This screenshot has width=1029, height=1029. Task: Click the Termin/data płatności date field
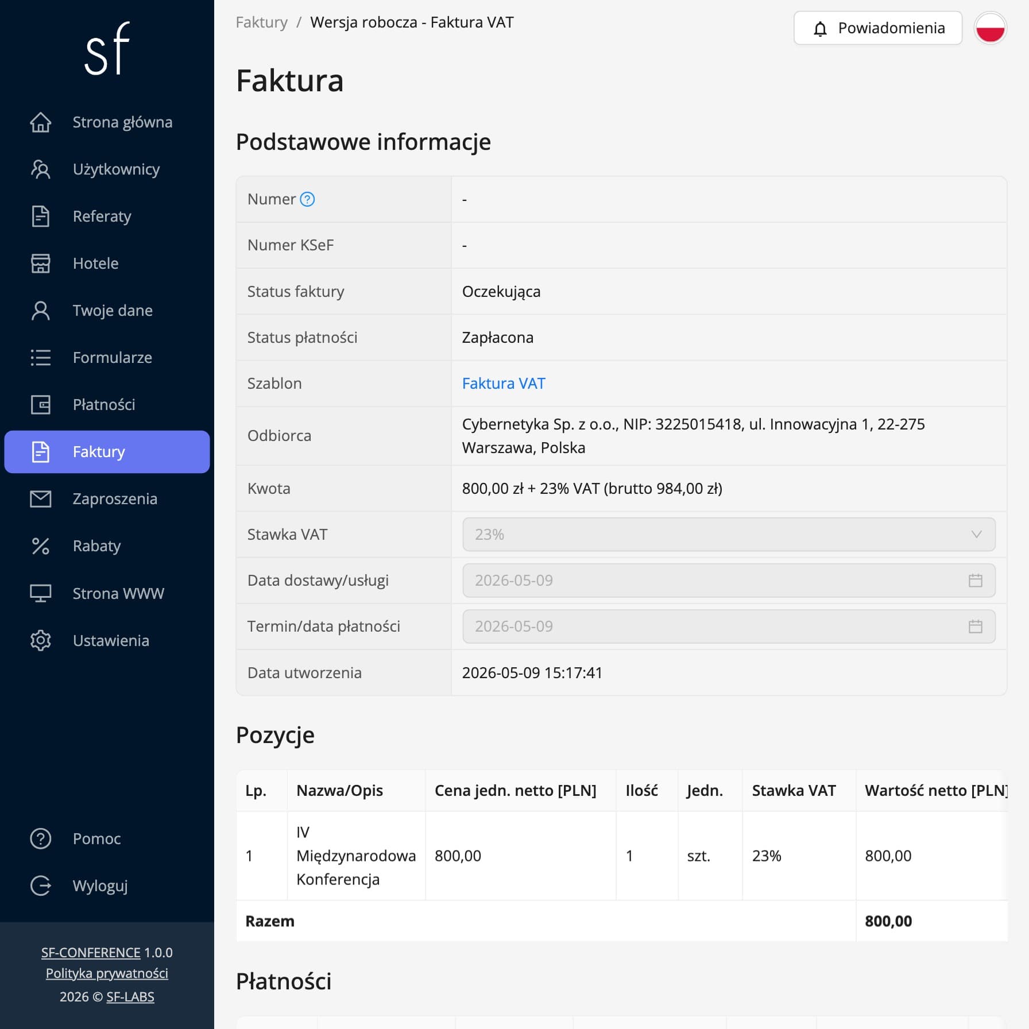729,626
